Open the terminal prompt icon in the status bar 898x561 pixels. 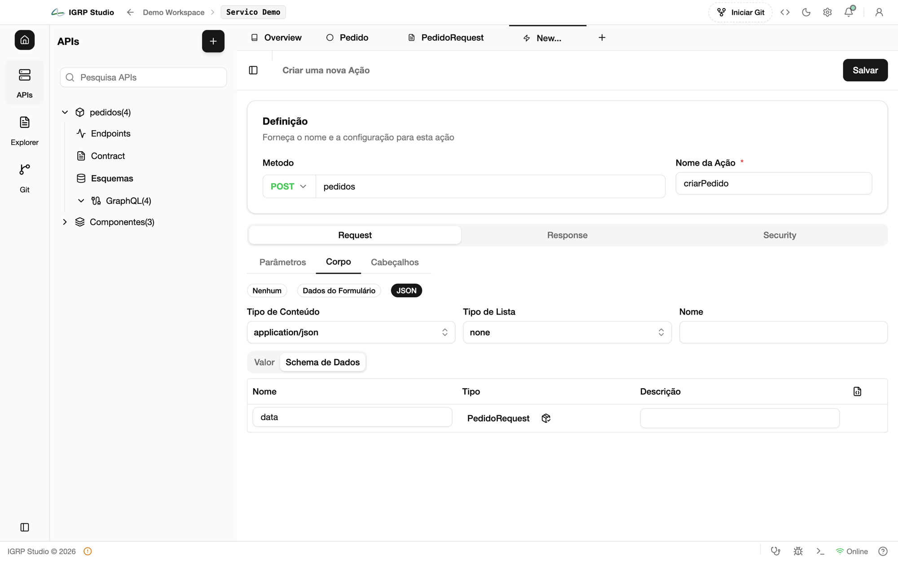(820, 551)
